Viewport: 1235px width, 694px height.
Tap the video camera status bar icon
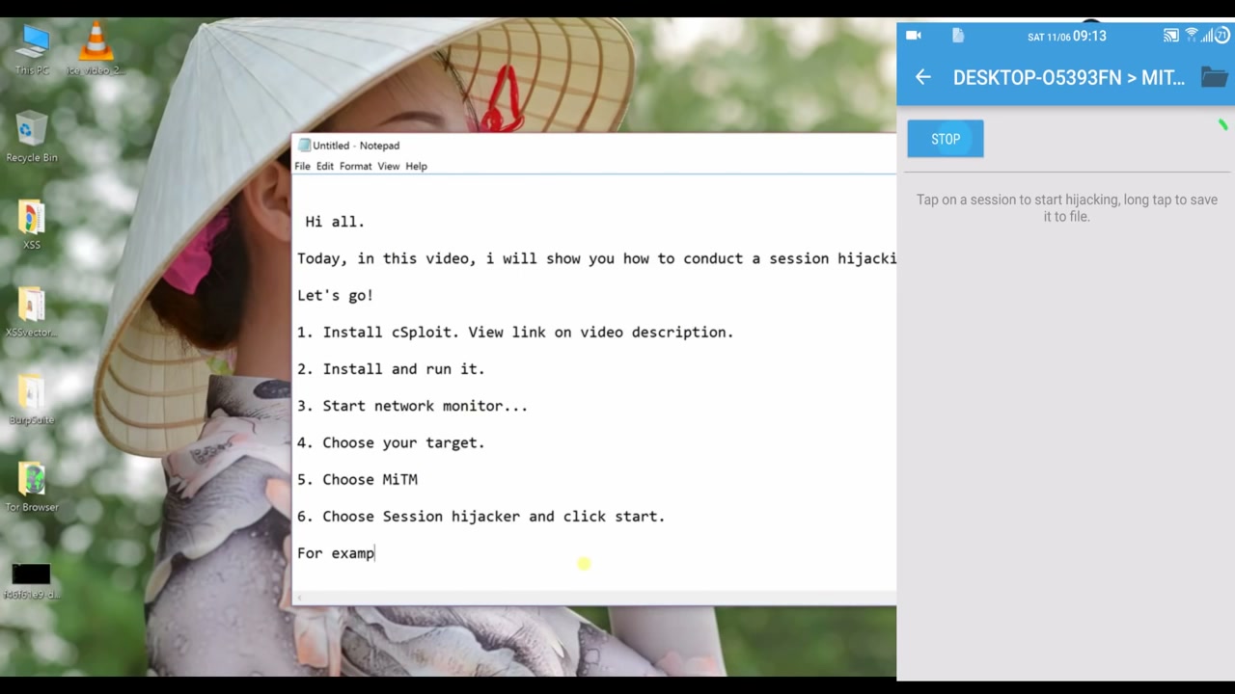coord(913,36)
